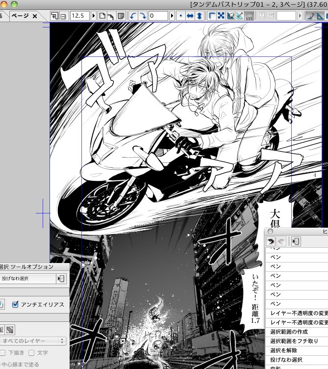Image resolution: width=328 pixels, height=369 pixels.
Task: Click the rotation angle field showing 0
Action: pos(158,16)
